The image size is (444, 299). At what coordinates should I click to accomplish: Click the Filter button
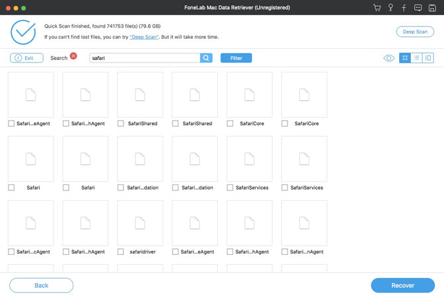click(236, 58)
